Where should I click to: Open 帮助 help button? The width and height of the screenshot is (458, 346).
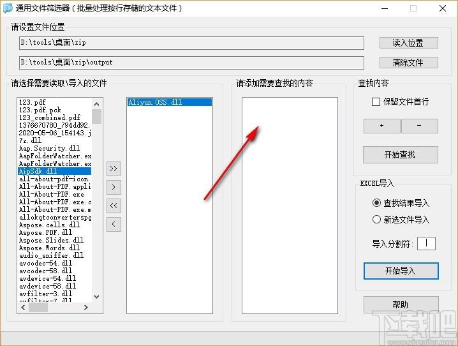pyautogui.click(x=401, y=305)
